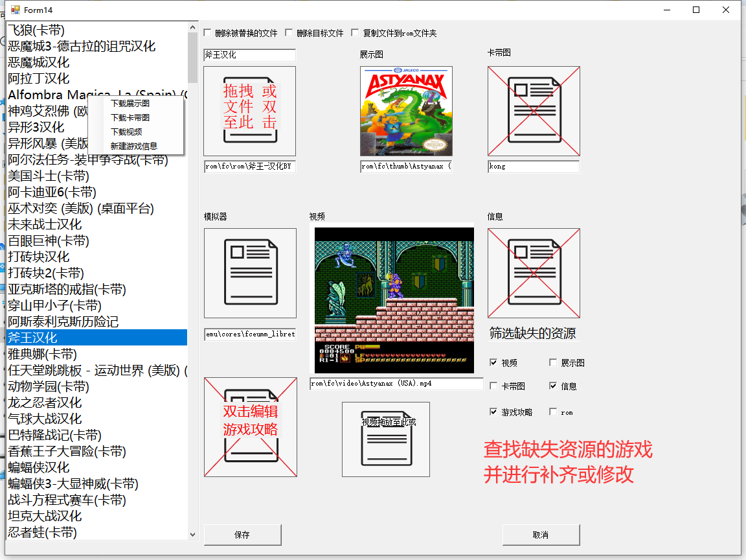
Task: Select 百眼巨神(卡带) list item
Action: click(x=96, y=240)
